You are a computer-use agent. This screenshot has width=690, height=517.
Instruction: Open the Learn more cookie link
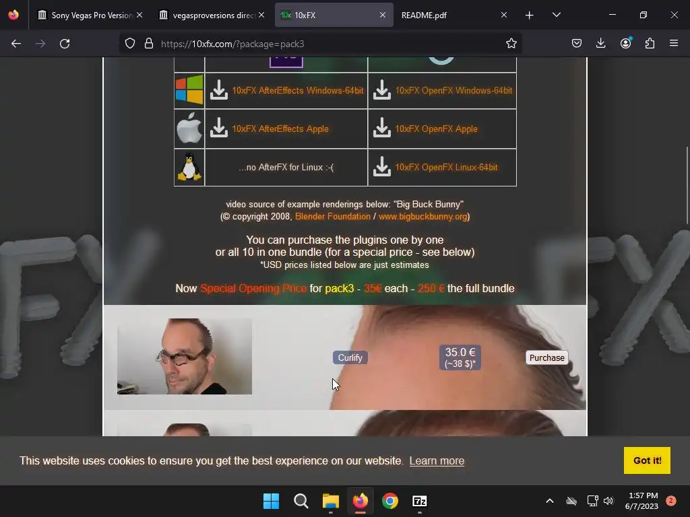tap(437, 460)
